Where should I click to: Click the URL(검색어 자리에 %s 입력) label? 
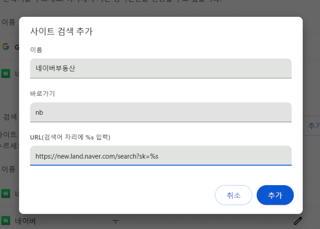(73, 137)
